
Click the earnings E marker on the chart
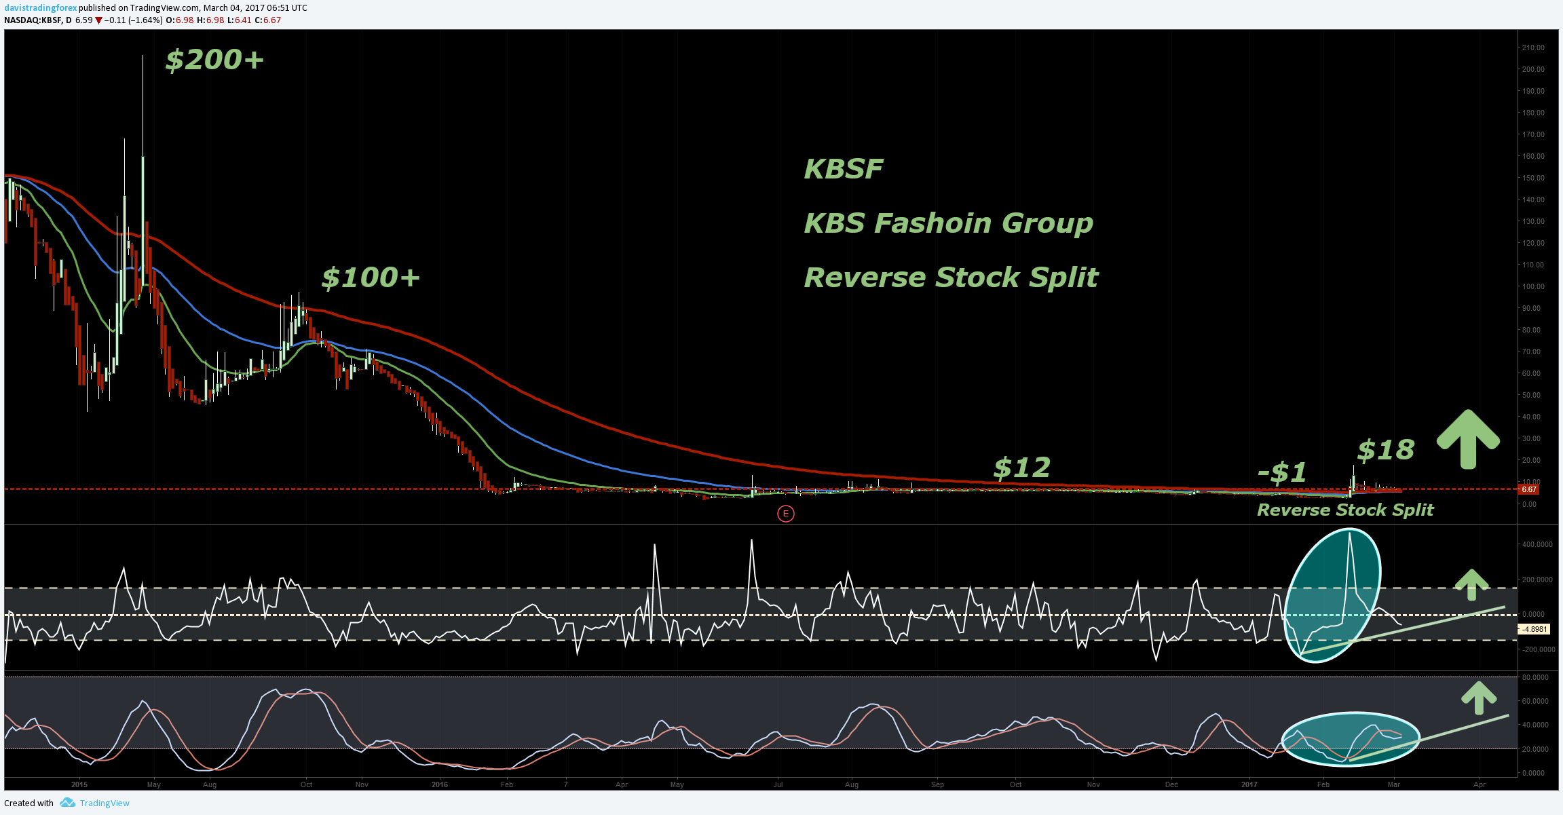785,514
